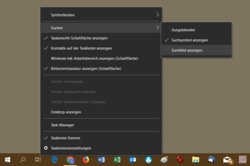Open Google Chrome from the taskbar
This screenshot has height=166, width=250.
[70, 160]
